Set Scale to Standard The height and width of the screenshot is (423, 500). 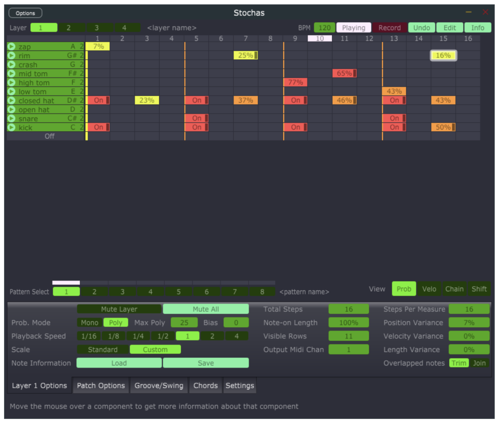(103, 350)
